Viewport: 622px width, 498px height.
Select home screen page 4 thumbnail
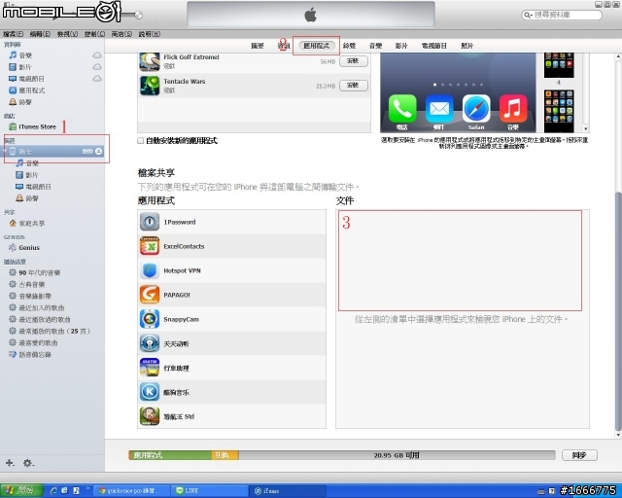click(x=559, y=65)
